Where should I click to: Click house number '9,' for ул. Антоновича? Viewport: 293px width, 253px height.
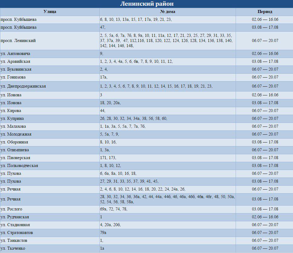click(101, 53)
